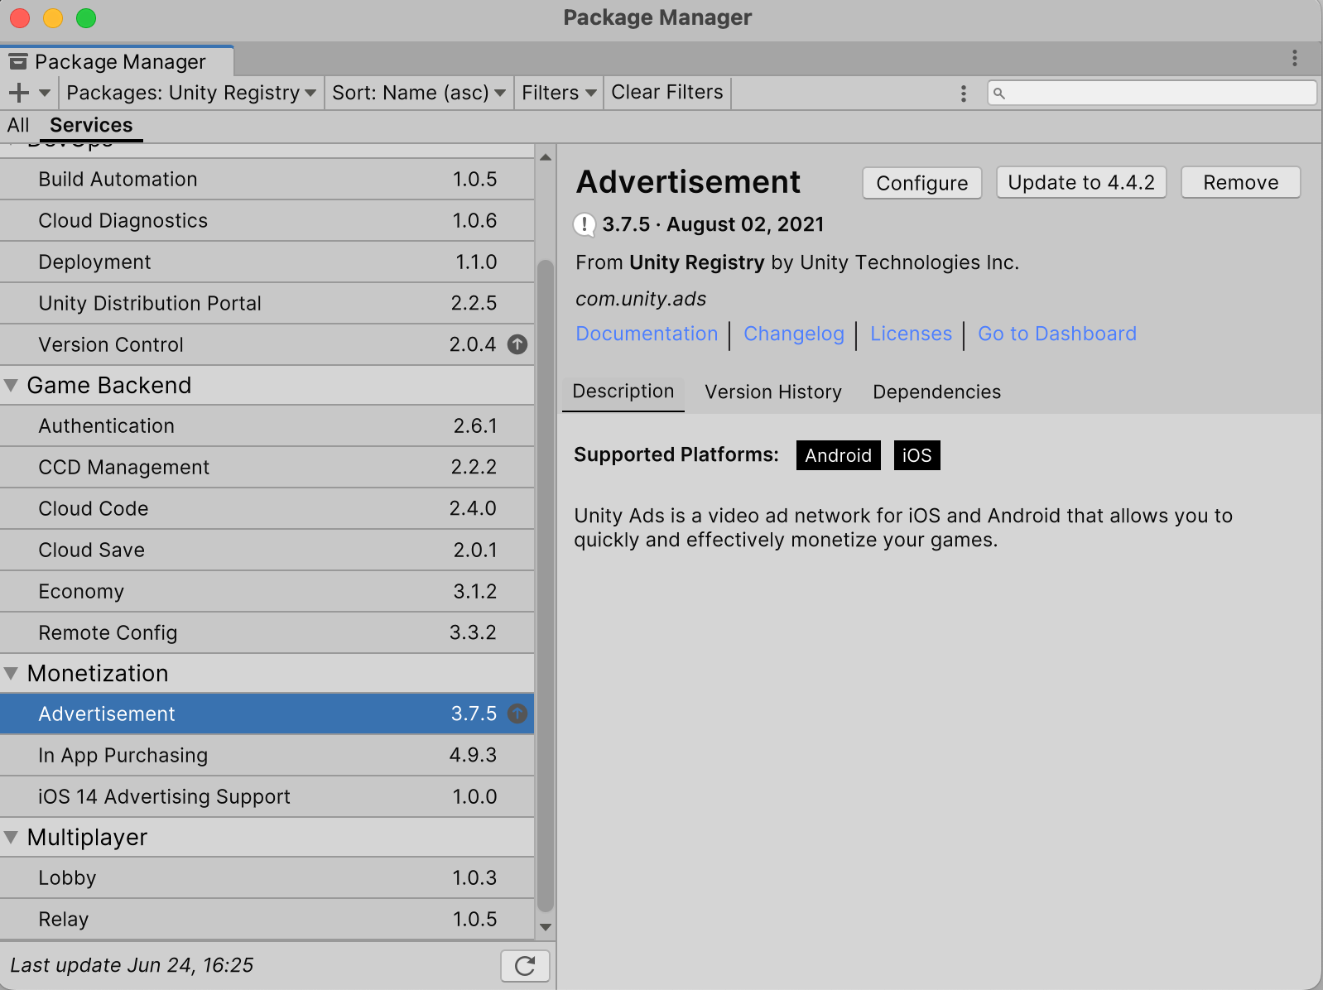Select the Authentication package

(x=267, y=425)
